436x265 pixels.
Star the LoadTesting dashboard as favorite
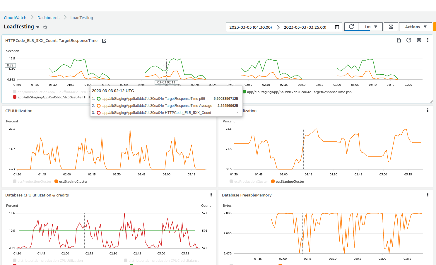pyautogui.click(x=45, y=27)
